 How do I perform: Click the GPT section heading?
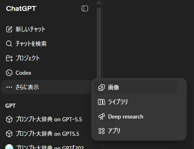pos(10,106)
